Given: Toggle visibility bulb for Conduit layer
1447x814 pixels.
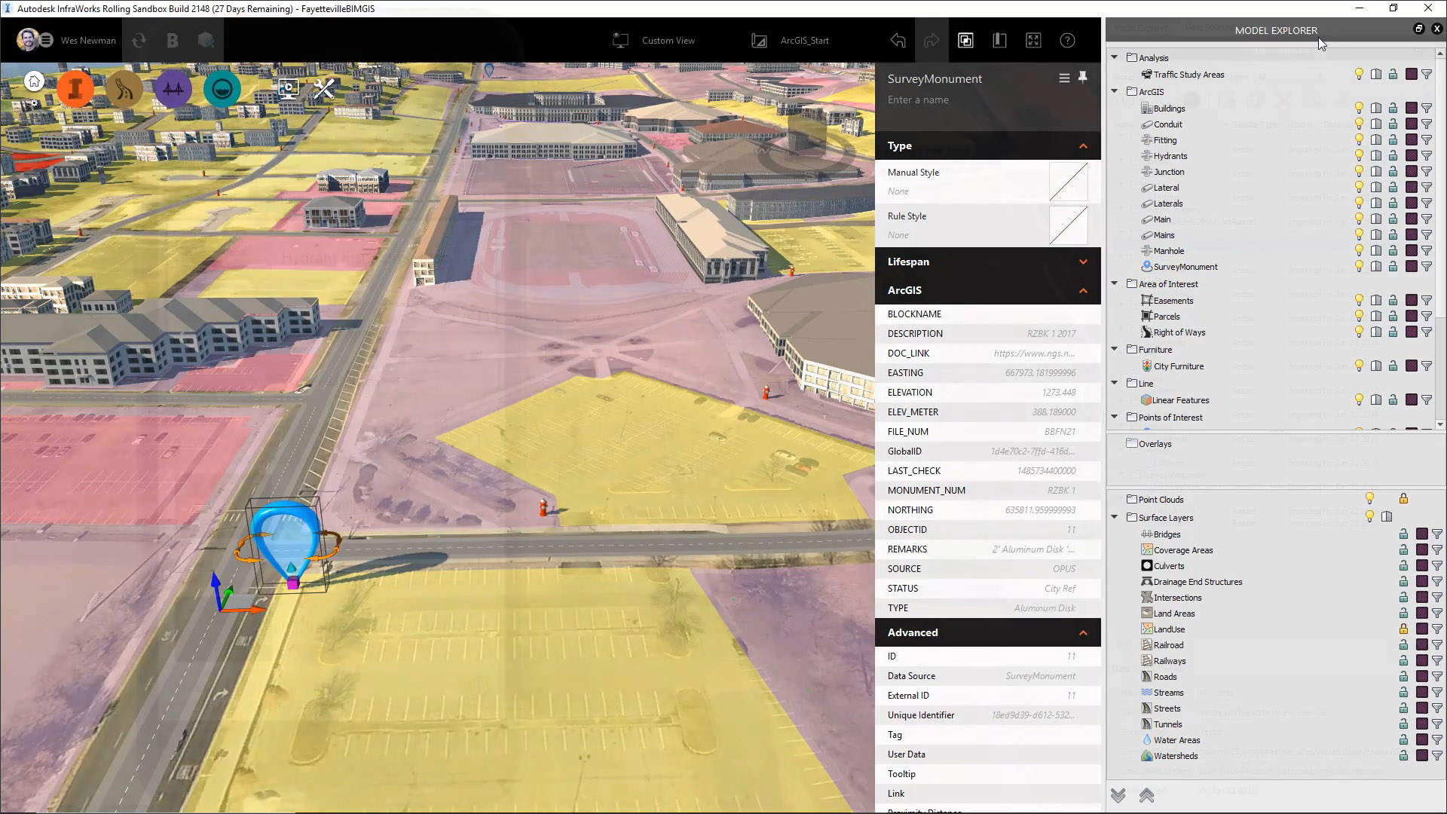Looking at the screenshot, I should [x=1359, y=124].
